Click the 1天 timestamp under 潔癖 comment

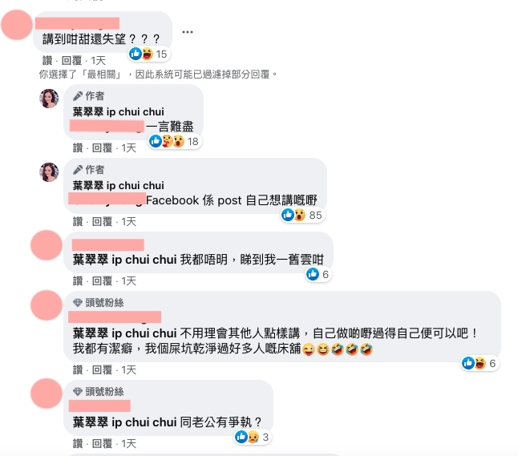[128, 369]
